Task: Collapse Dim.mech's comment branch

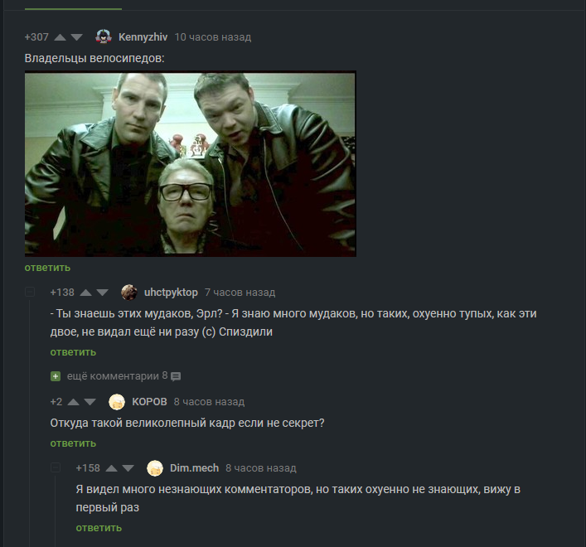Action: (x=56, y=467)
